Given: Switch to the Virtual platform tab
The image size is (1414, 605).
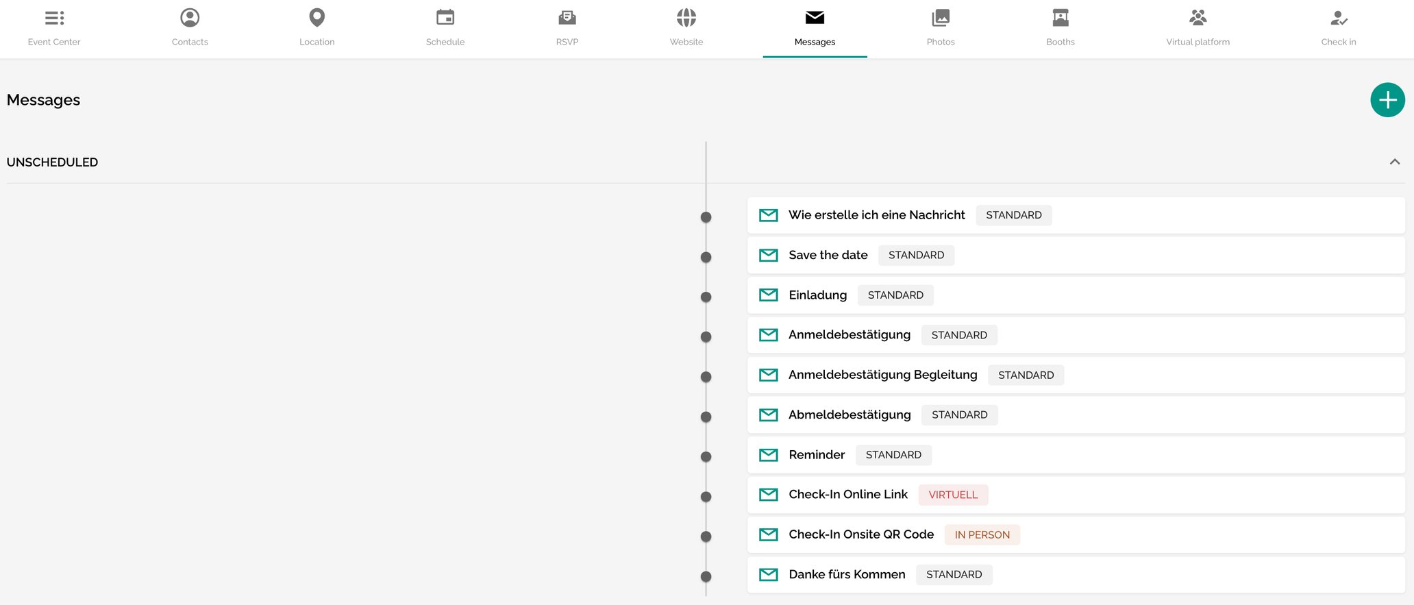Looking at the screenshot, I should 1198,29.
